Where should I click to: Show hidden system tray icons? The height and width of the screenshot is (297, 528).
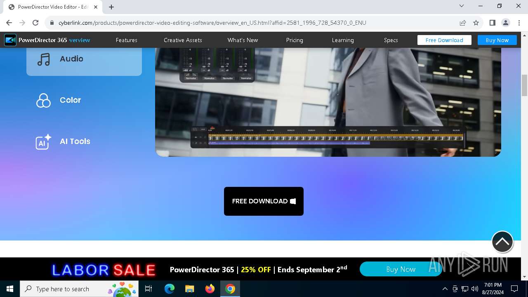pos(445,289)
